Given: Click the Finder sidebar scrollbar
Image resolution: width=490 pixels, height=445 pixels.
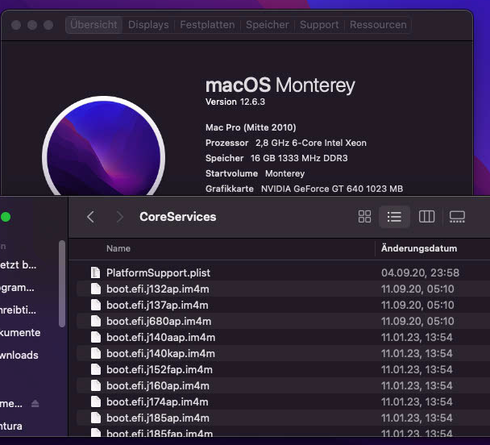Looking at the screenshot, I should click(62, 284).
